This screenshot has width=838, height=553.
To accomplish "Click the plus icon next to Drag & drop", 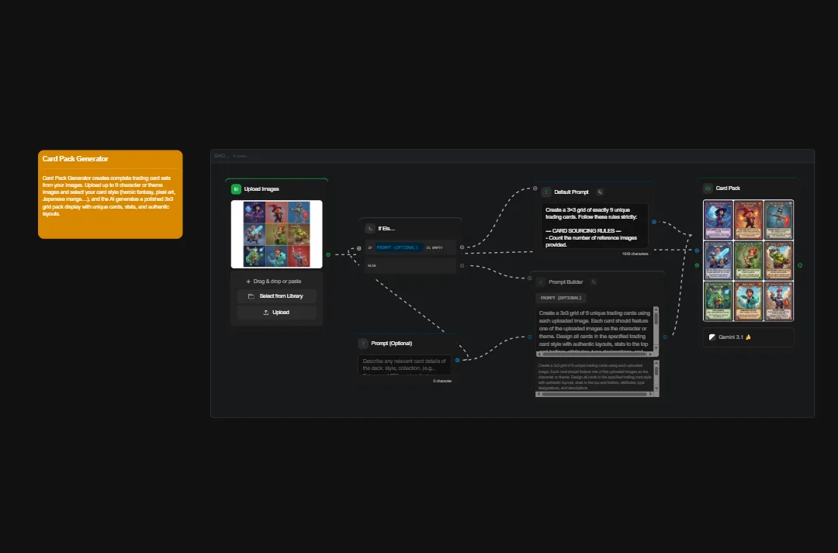I will (x=248, y=281).
